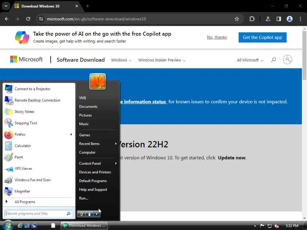This screenshot has height=230, width=307.
Task: Expand the Firefox jump list arrow
Action: [x=71, y=134]
